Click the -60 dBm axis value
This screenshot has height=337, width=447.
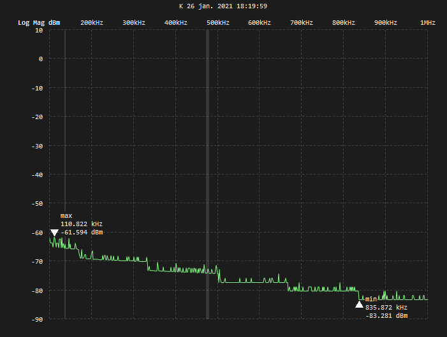pos(38,233)
